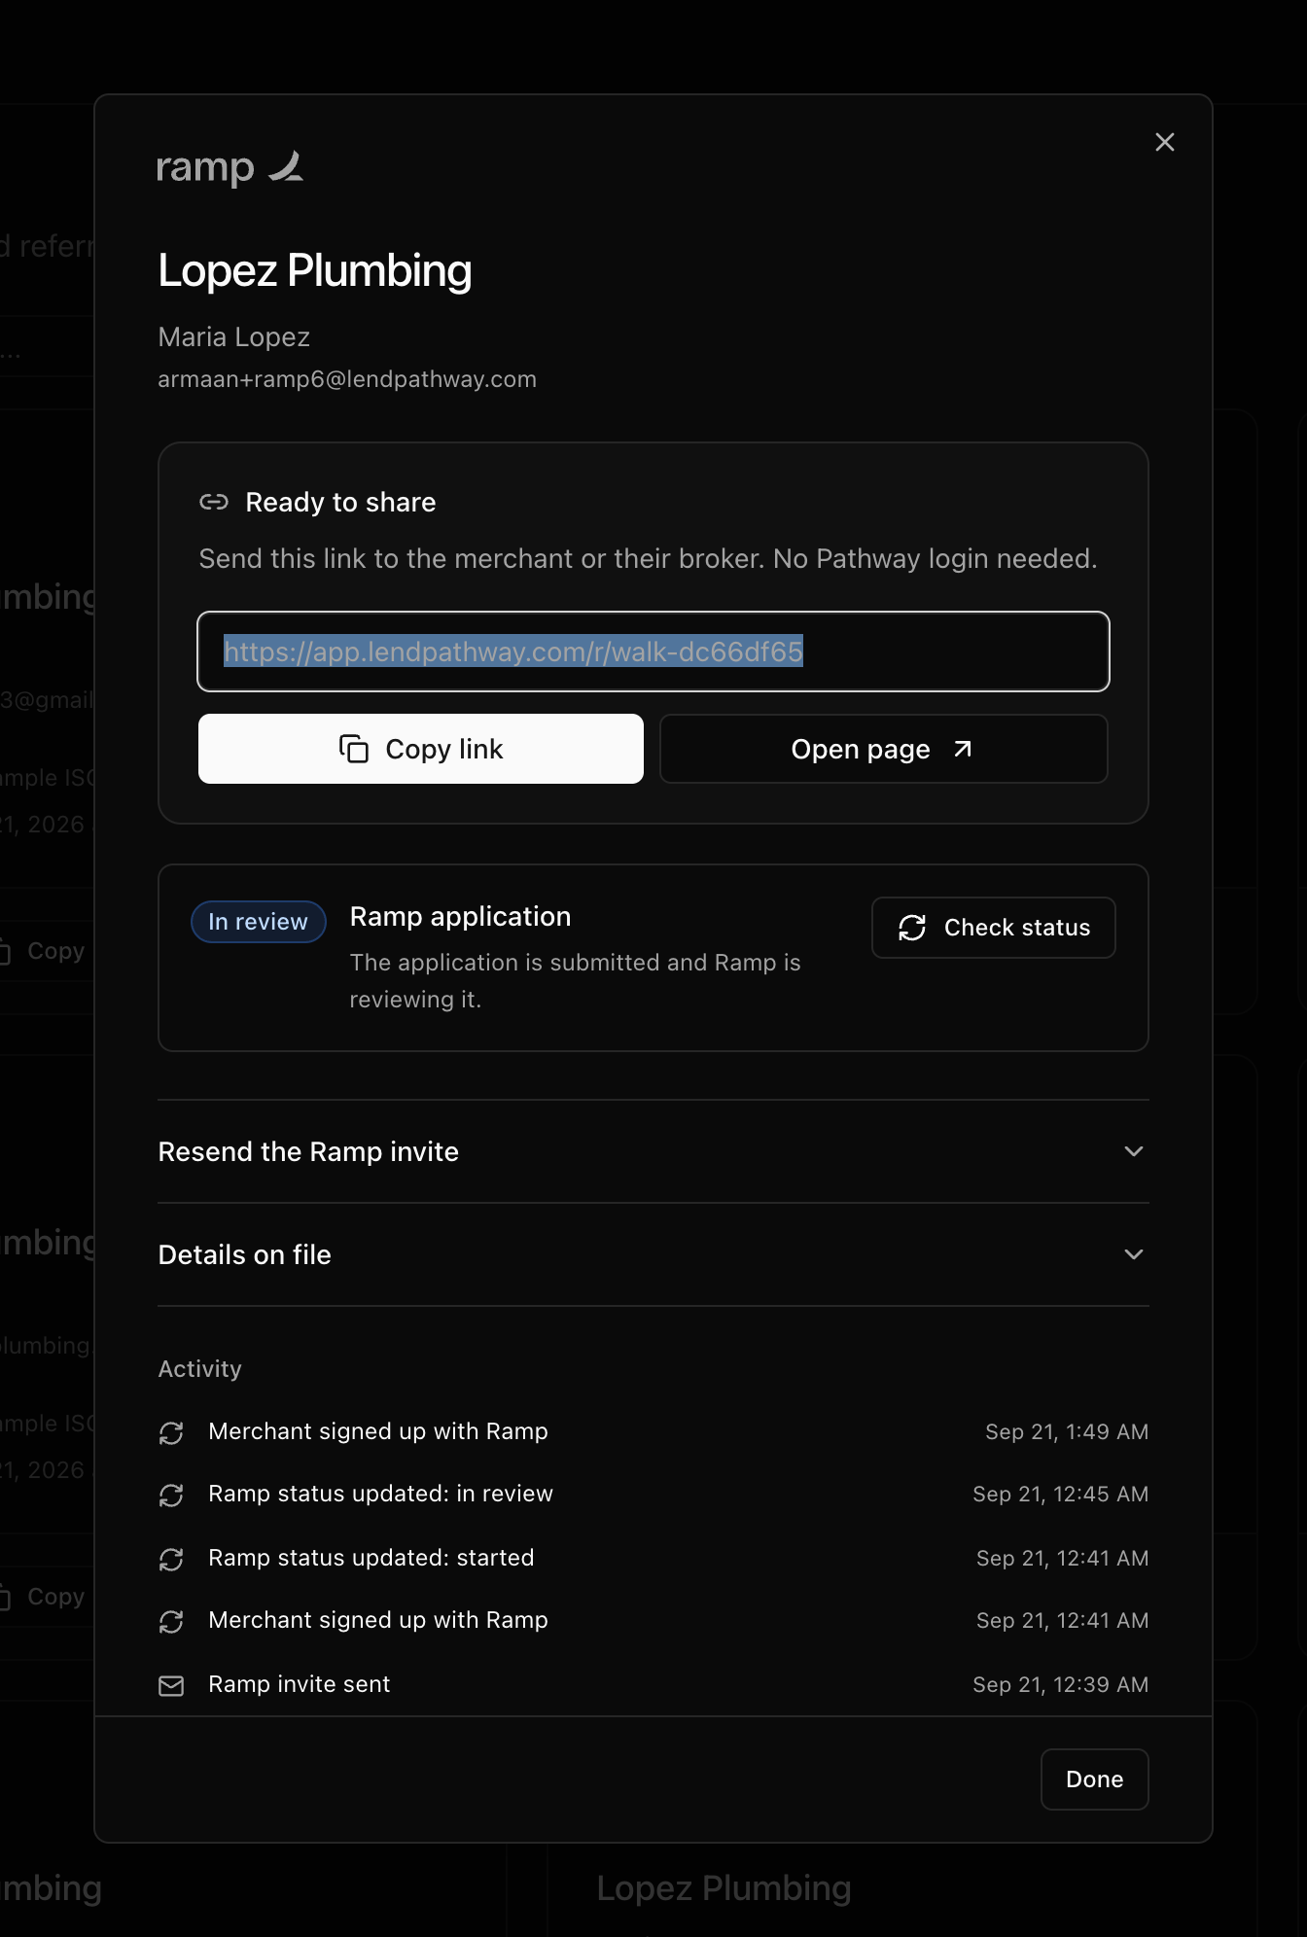Click the 'Sep 21, 1:49 AM' timestamp
The height and width of the screenshot is (1937, 1307).
[x=1067, y=1431]
